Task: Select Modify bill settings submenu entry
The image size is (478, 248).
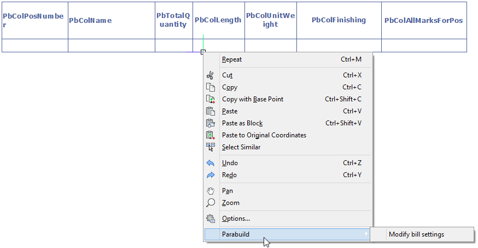Action: [x=416, y=234]
